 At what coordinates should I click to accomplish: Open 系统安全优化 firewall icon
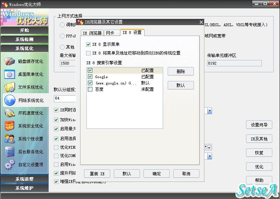coord(9,126)
